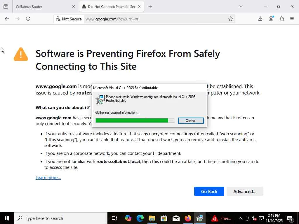Click the URL address field
Screen dimensions: 299x224
pyautogui.click(x=155, y=19)
